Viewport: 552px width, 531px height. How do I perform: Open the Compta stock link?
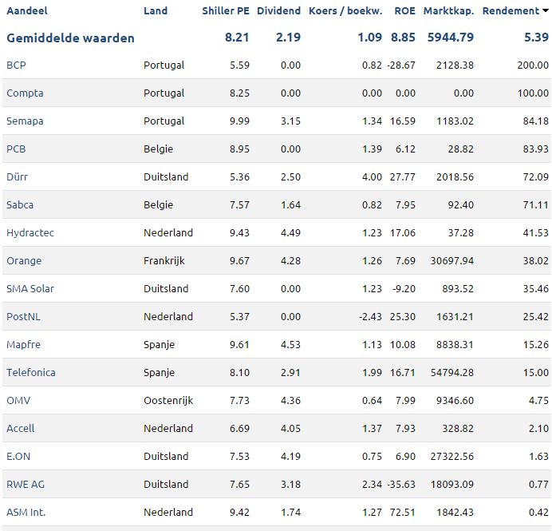click(x=25, y=93)
